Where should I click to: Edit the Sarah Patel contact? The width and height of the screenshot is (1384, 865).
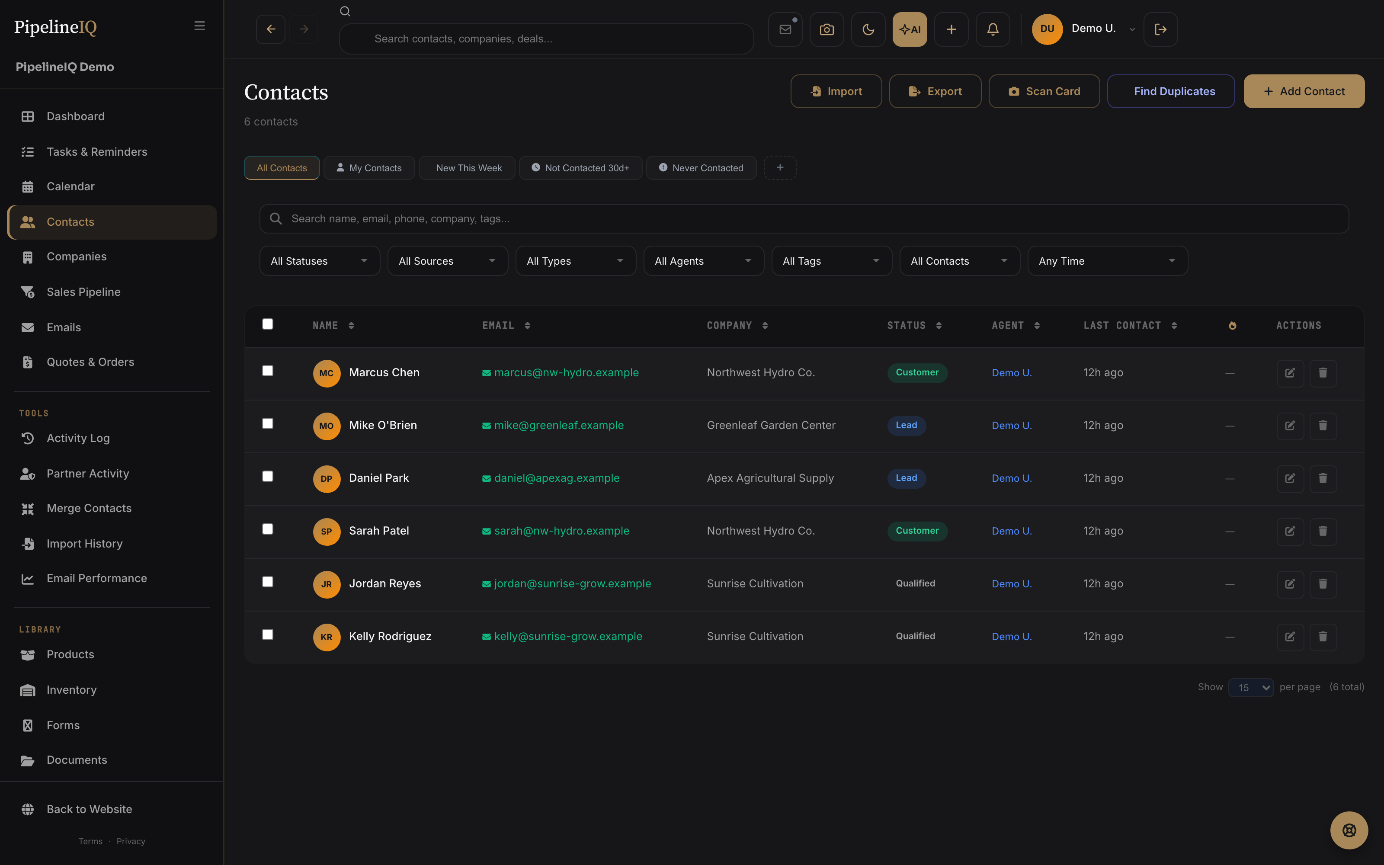pos(1290,531)
